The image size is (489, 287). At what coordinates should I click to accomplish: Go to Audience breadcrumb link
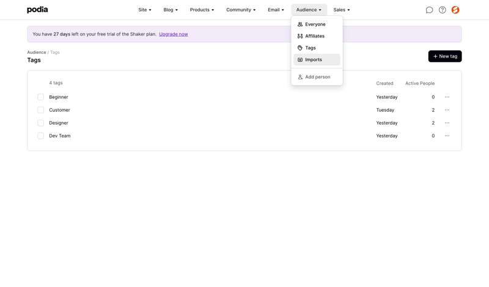point(37,53)
